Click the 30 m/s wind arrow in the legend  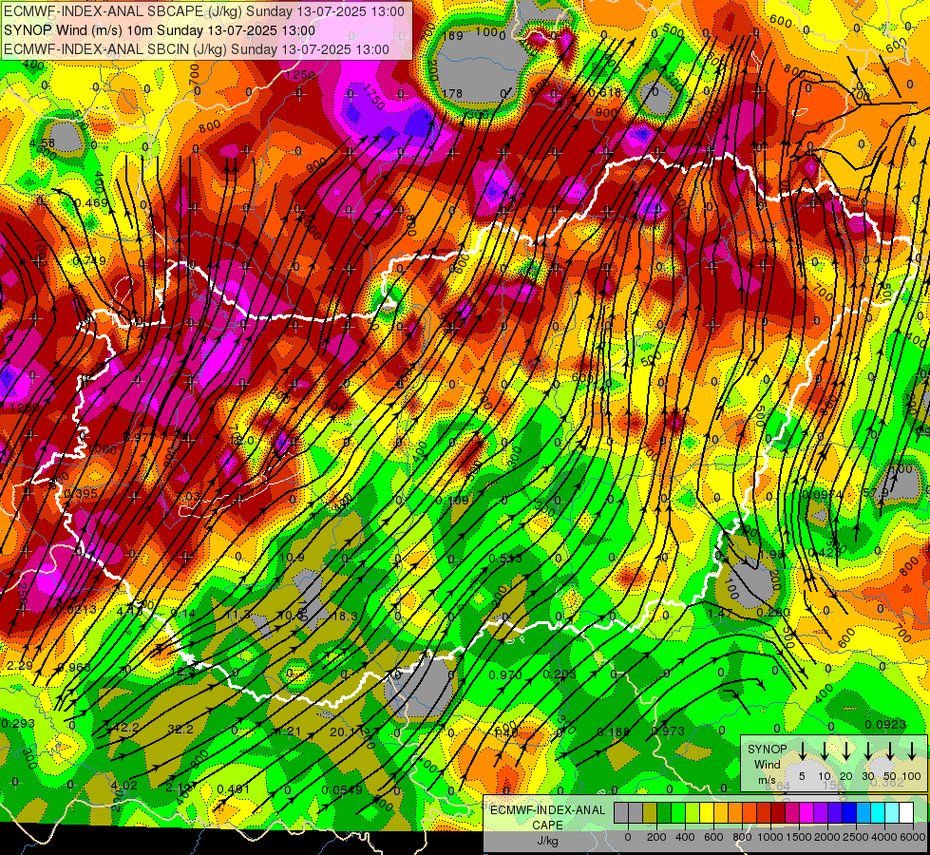(x=868, y=750)
